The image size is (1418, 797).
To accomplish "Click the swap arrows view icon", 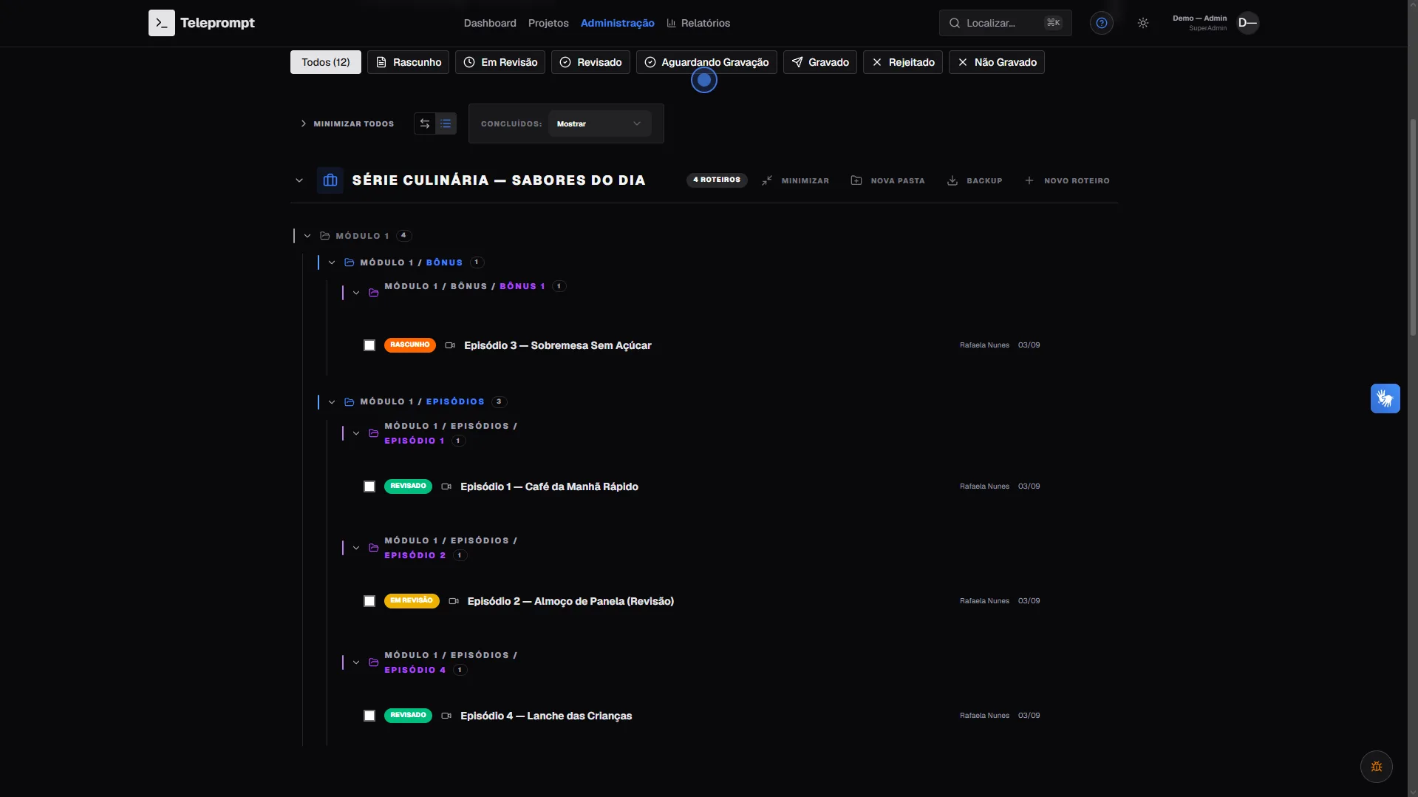I will point(425,123).
